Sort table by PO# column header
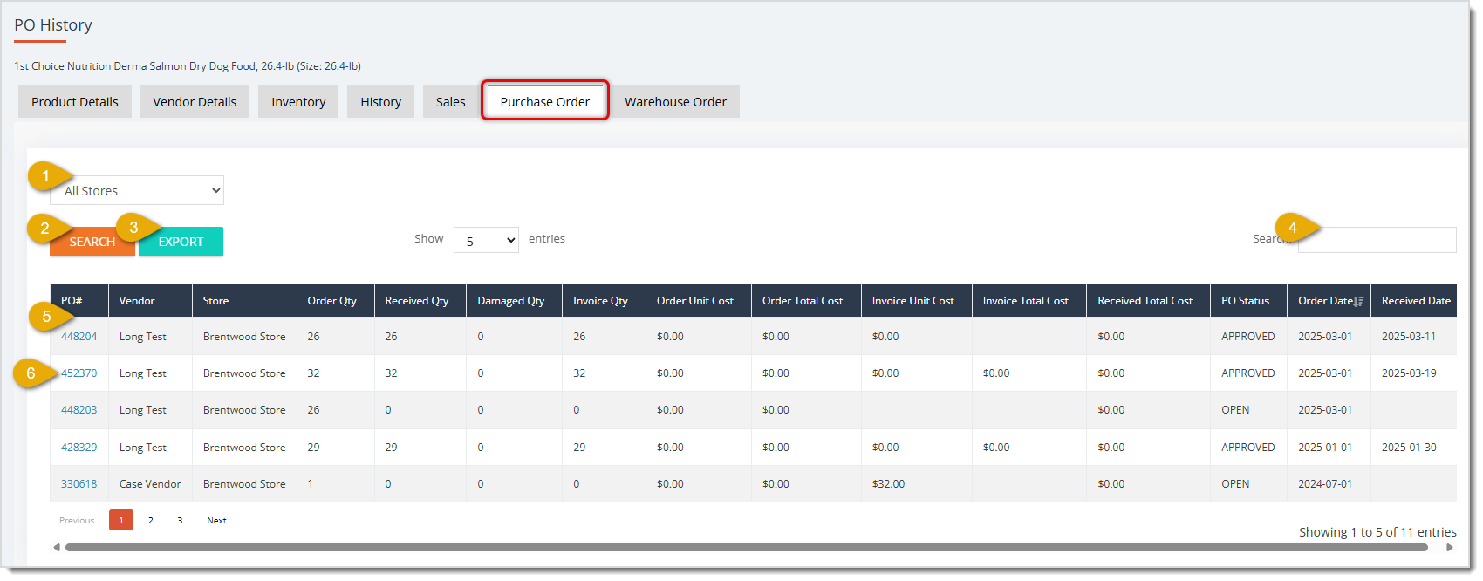Viewport: 1483px width, 581px height. (x=79, y=301)
